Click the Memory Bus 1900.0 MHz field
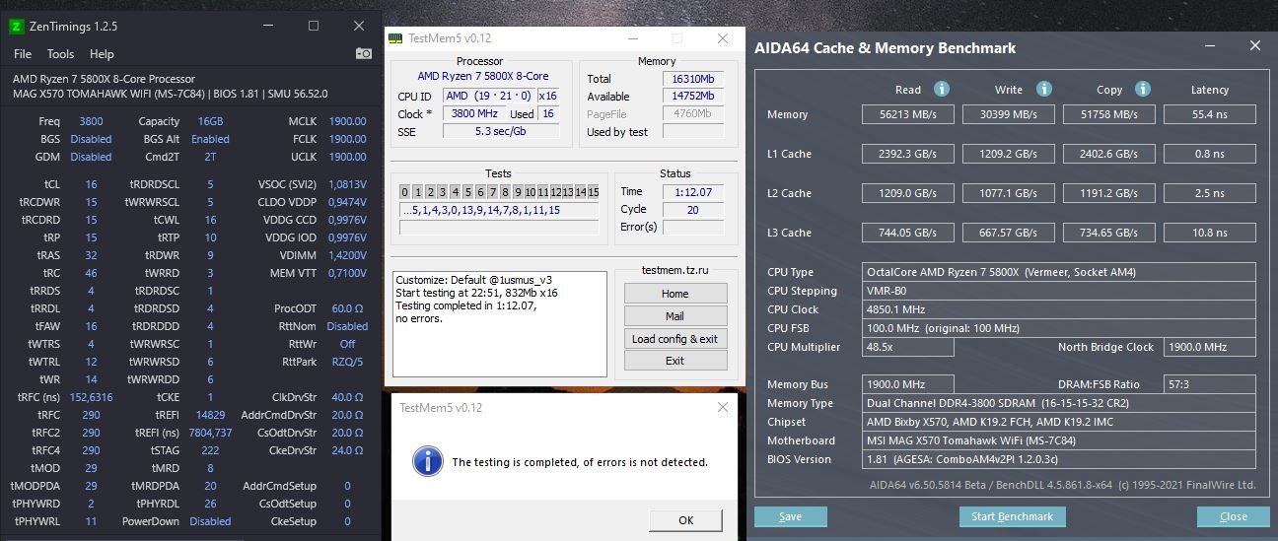The image size is (1278, 541). (908, 384)
